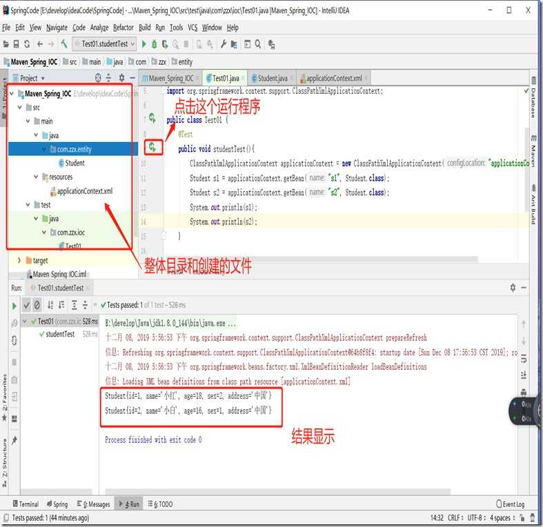Run with coverage toolbar icon

(165, 44)
